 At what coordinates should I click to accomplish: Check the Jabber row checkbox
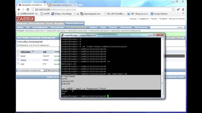coord(18,60)
